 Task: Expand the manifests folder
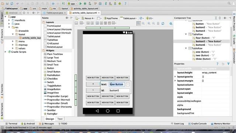click(9, 20)
